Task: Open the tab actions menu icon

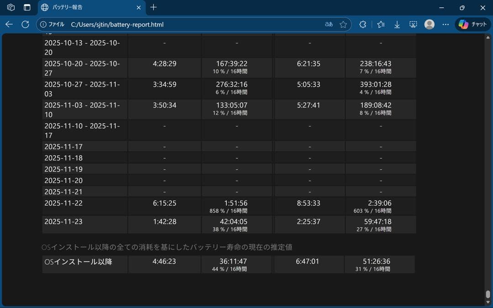Action: pos(27,7)
